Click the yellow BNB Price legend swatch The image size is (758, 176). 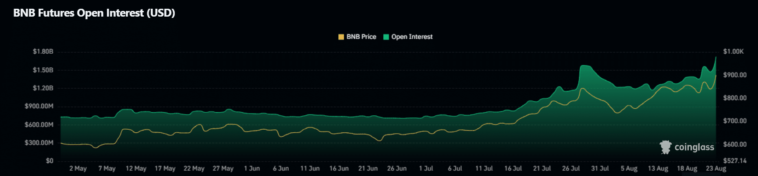tap(341, 37)
